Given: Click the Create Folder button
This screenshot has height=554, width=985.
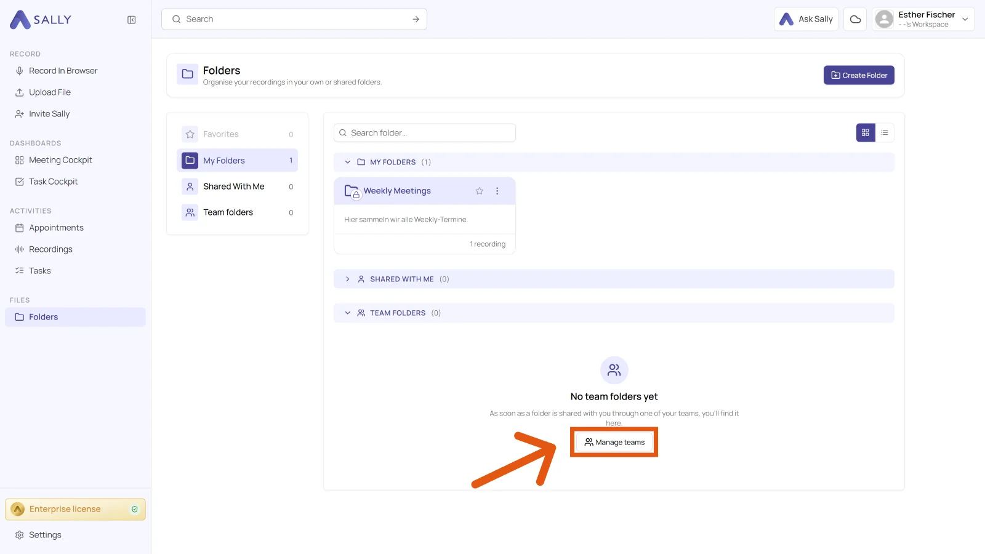Looking at the screenshot, I should point(859,75).
